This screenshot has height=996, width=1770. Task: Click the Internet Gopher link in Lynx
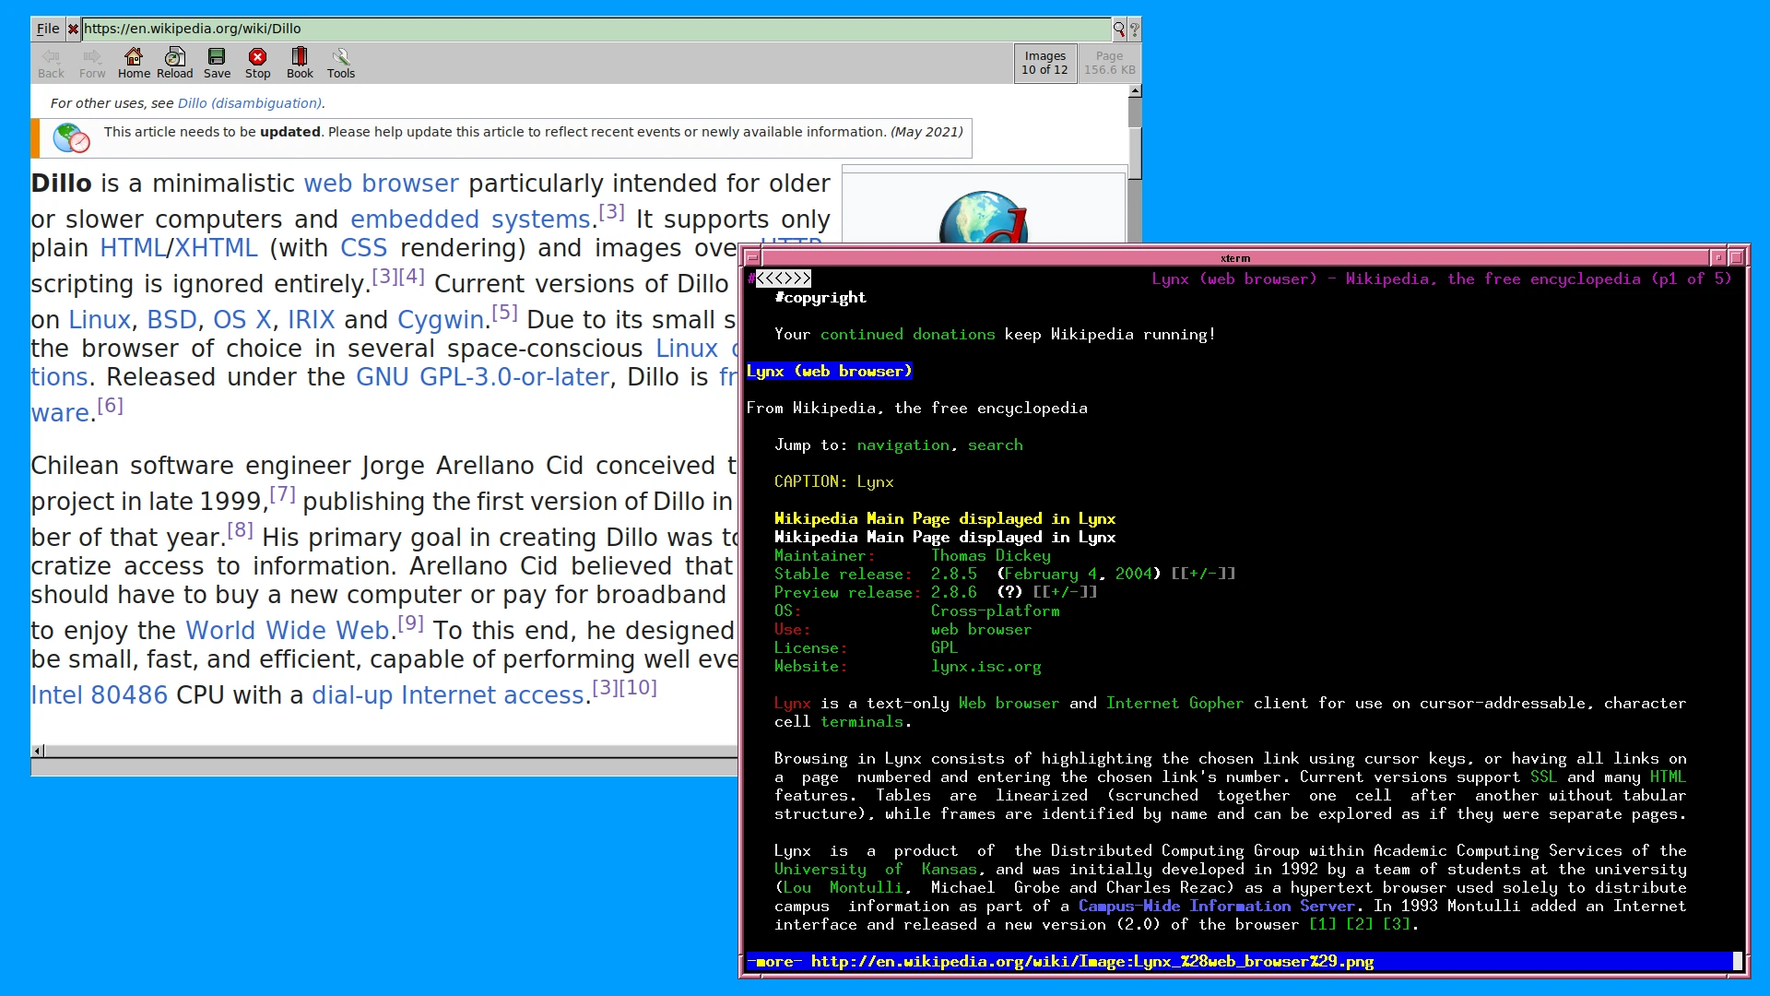click(x=1175, y=703)
